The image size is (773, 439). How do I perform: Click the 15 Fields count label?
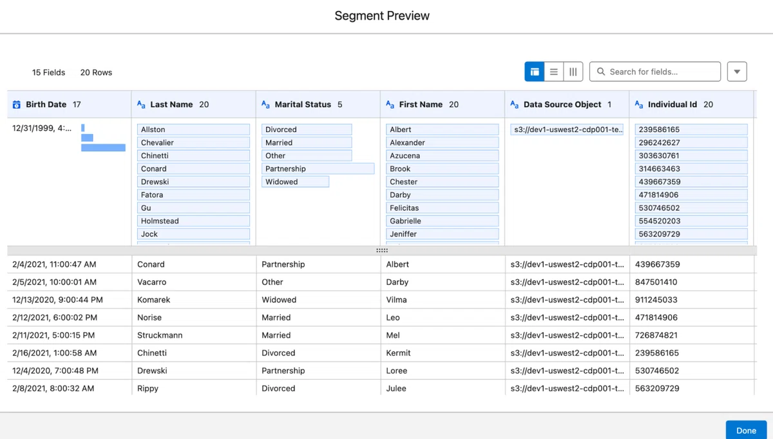coord(48,72)
